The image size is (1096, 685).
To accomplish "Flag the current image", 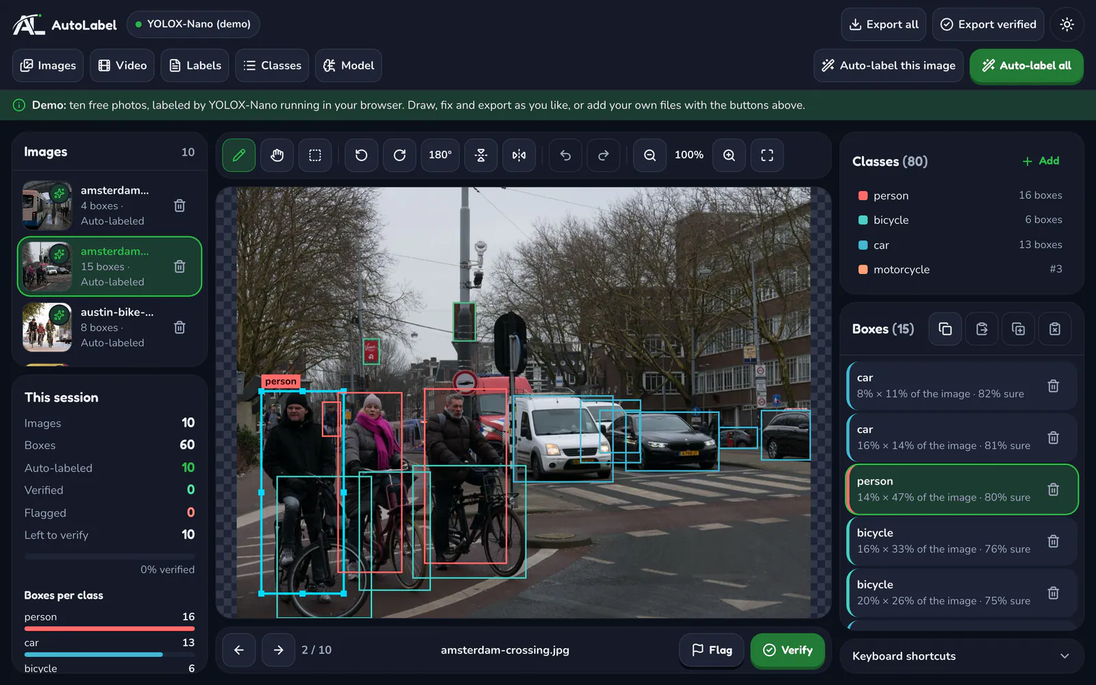I will click(712, 650).
